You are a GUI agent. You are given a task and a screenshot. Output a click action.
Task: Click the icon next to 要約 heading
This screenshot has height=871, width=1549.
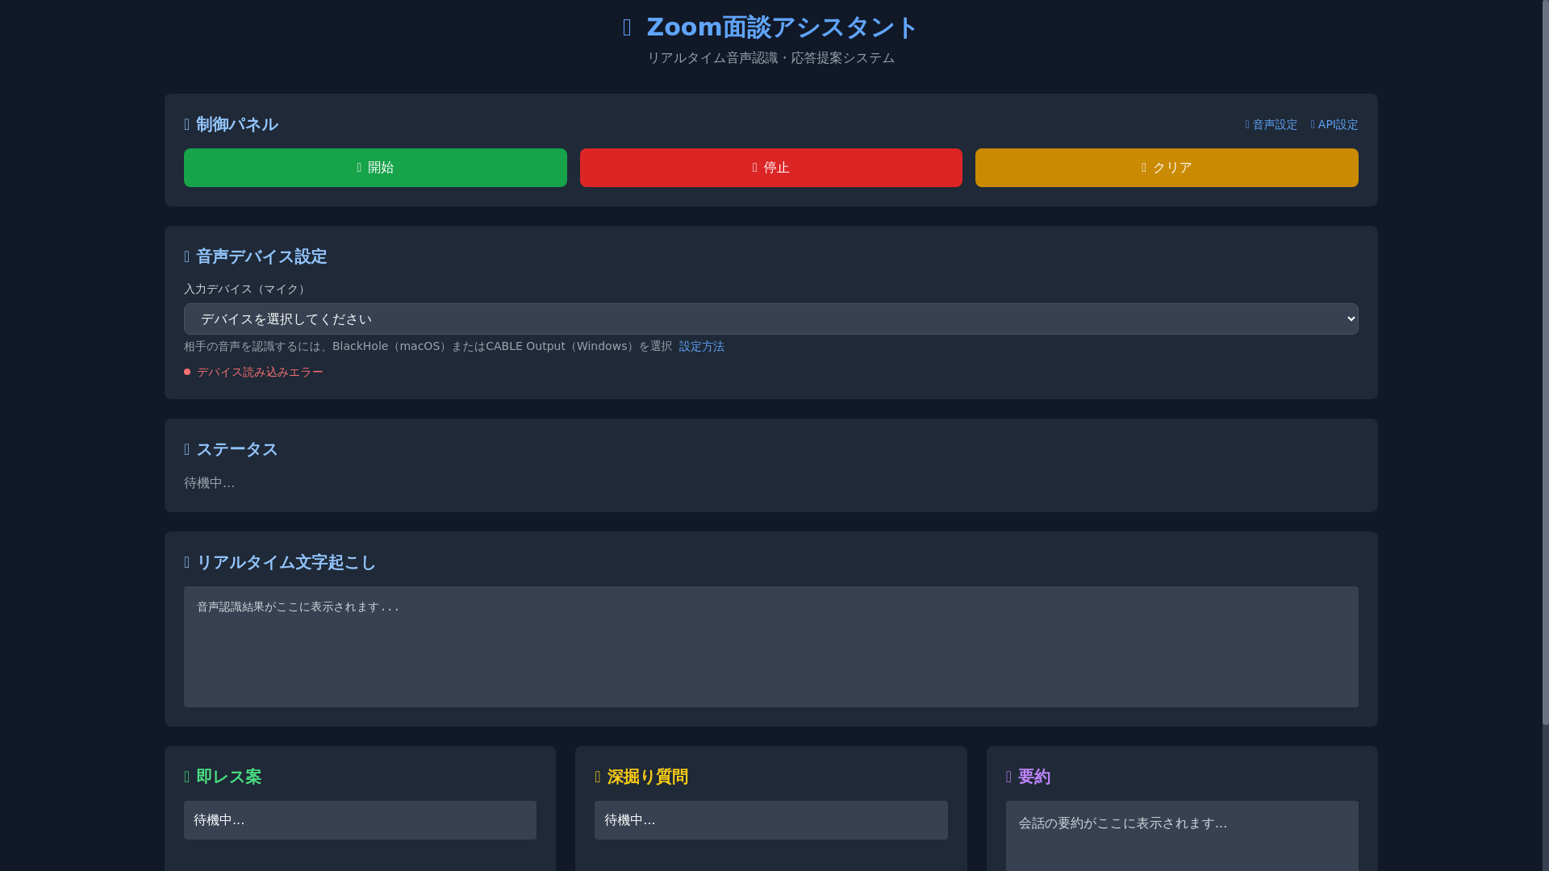coord(1009,777)
